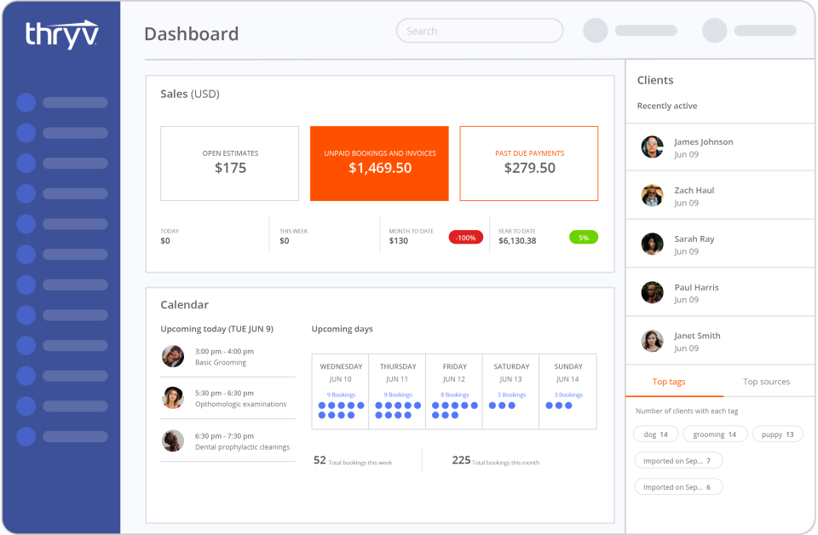818x535 pixels.
Task: Click the profile avatar in top-right corner
Action: [714, 31]
